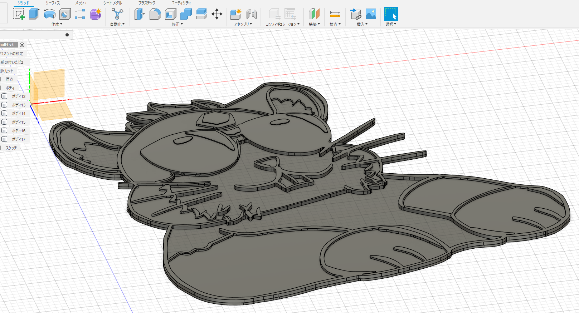
Task: Select the Hole tool
Action: (x=65, y=14)
